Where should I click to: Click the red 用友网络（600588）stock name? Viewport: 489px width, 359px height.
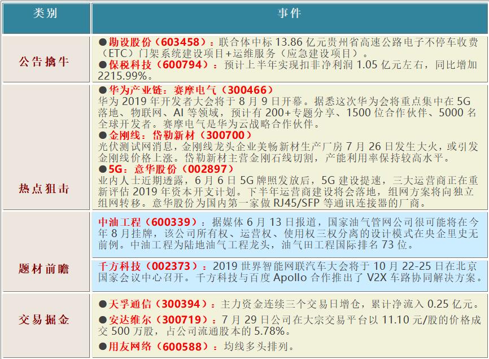point(162,347)
